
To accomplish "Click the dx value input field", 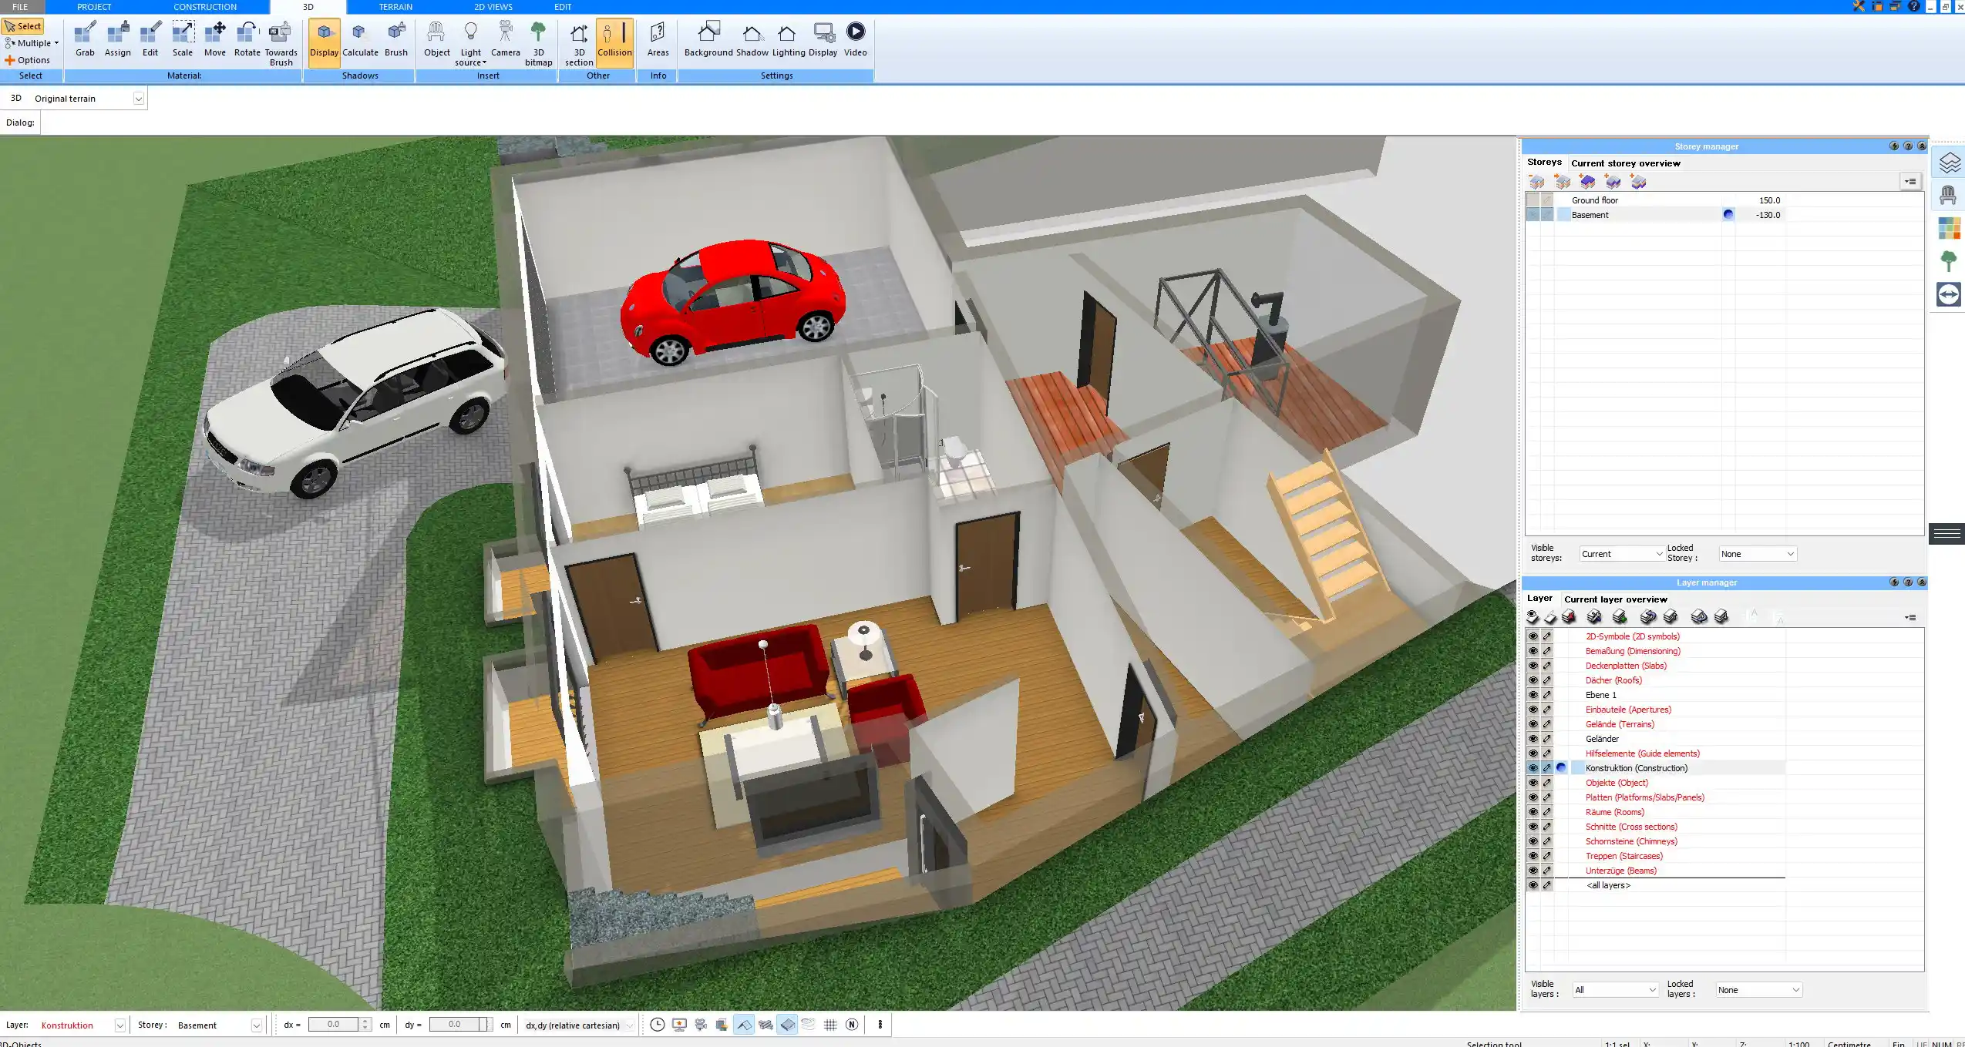I will point(333,1025).
